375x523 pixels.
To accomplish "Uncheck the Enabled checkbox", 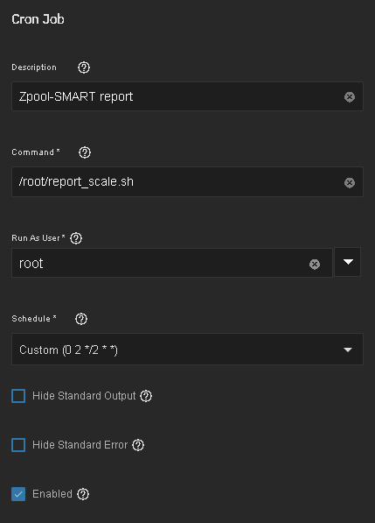I will point(18,494).
